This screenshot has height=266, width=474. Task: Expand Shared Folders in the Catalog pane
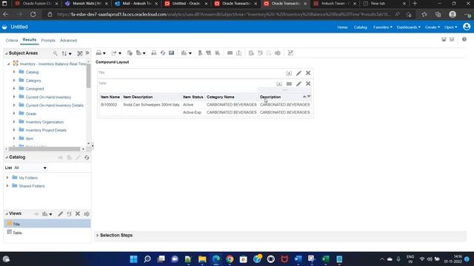pyautogui.click(x=7, y=185)
